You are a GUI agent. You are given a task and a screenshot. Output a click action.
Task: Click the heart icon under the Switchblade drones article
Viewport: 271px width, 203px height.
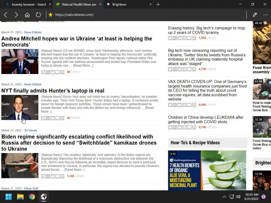click(57, 176)
